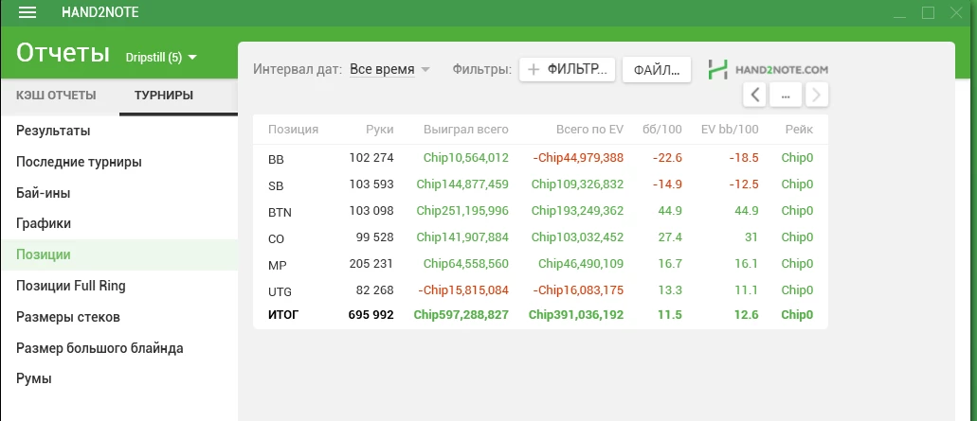Viewport: 977px width, 421px height.
Task: Open Размеры стеков report
Action: pos(67,317)
